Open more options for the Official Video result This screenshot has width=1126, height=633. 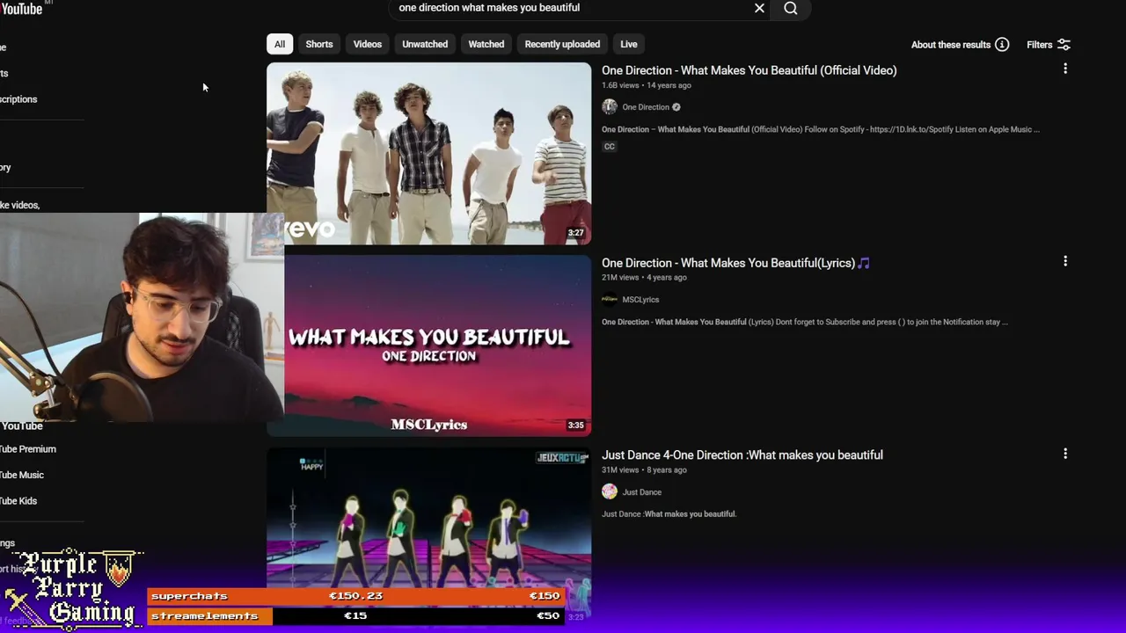tap(1065, 69)
